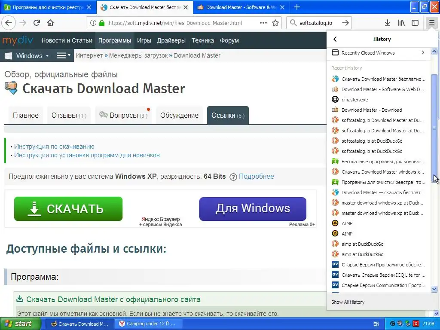The height and width of the screenshot is (330, 440).
Task: Reload the current page
Action: (x=37, y=23)
